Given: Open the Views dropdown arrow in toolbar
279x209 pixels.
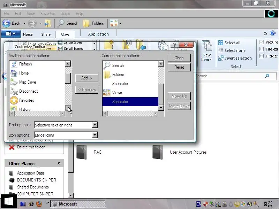Looking at the screenshot, I should (120, 23).
